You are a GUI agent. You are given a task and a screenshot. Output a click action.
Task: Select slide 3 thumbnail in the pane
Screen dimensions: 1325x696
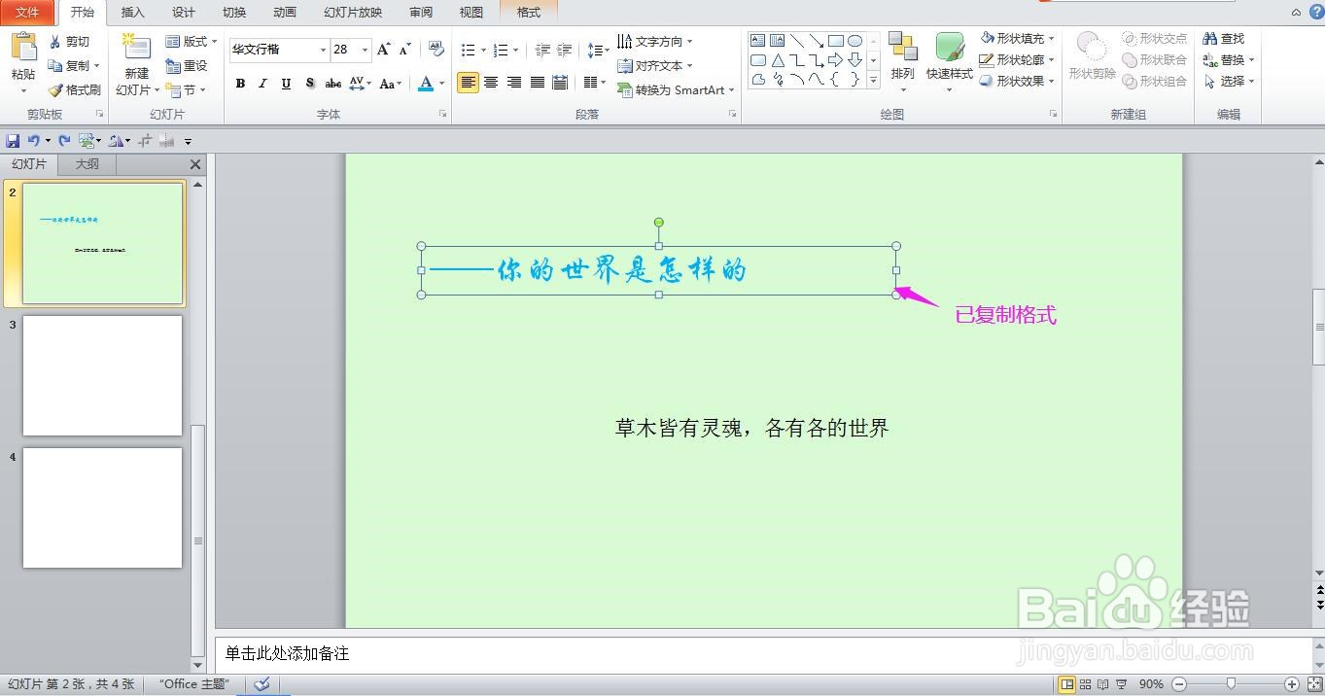pos(102,375)
